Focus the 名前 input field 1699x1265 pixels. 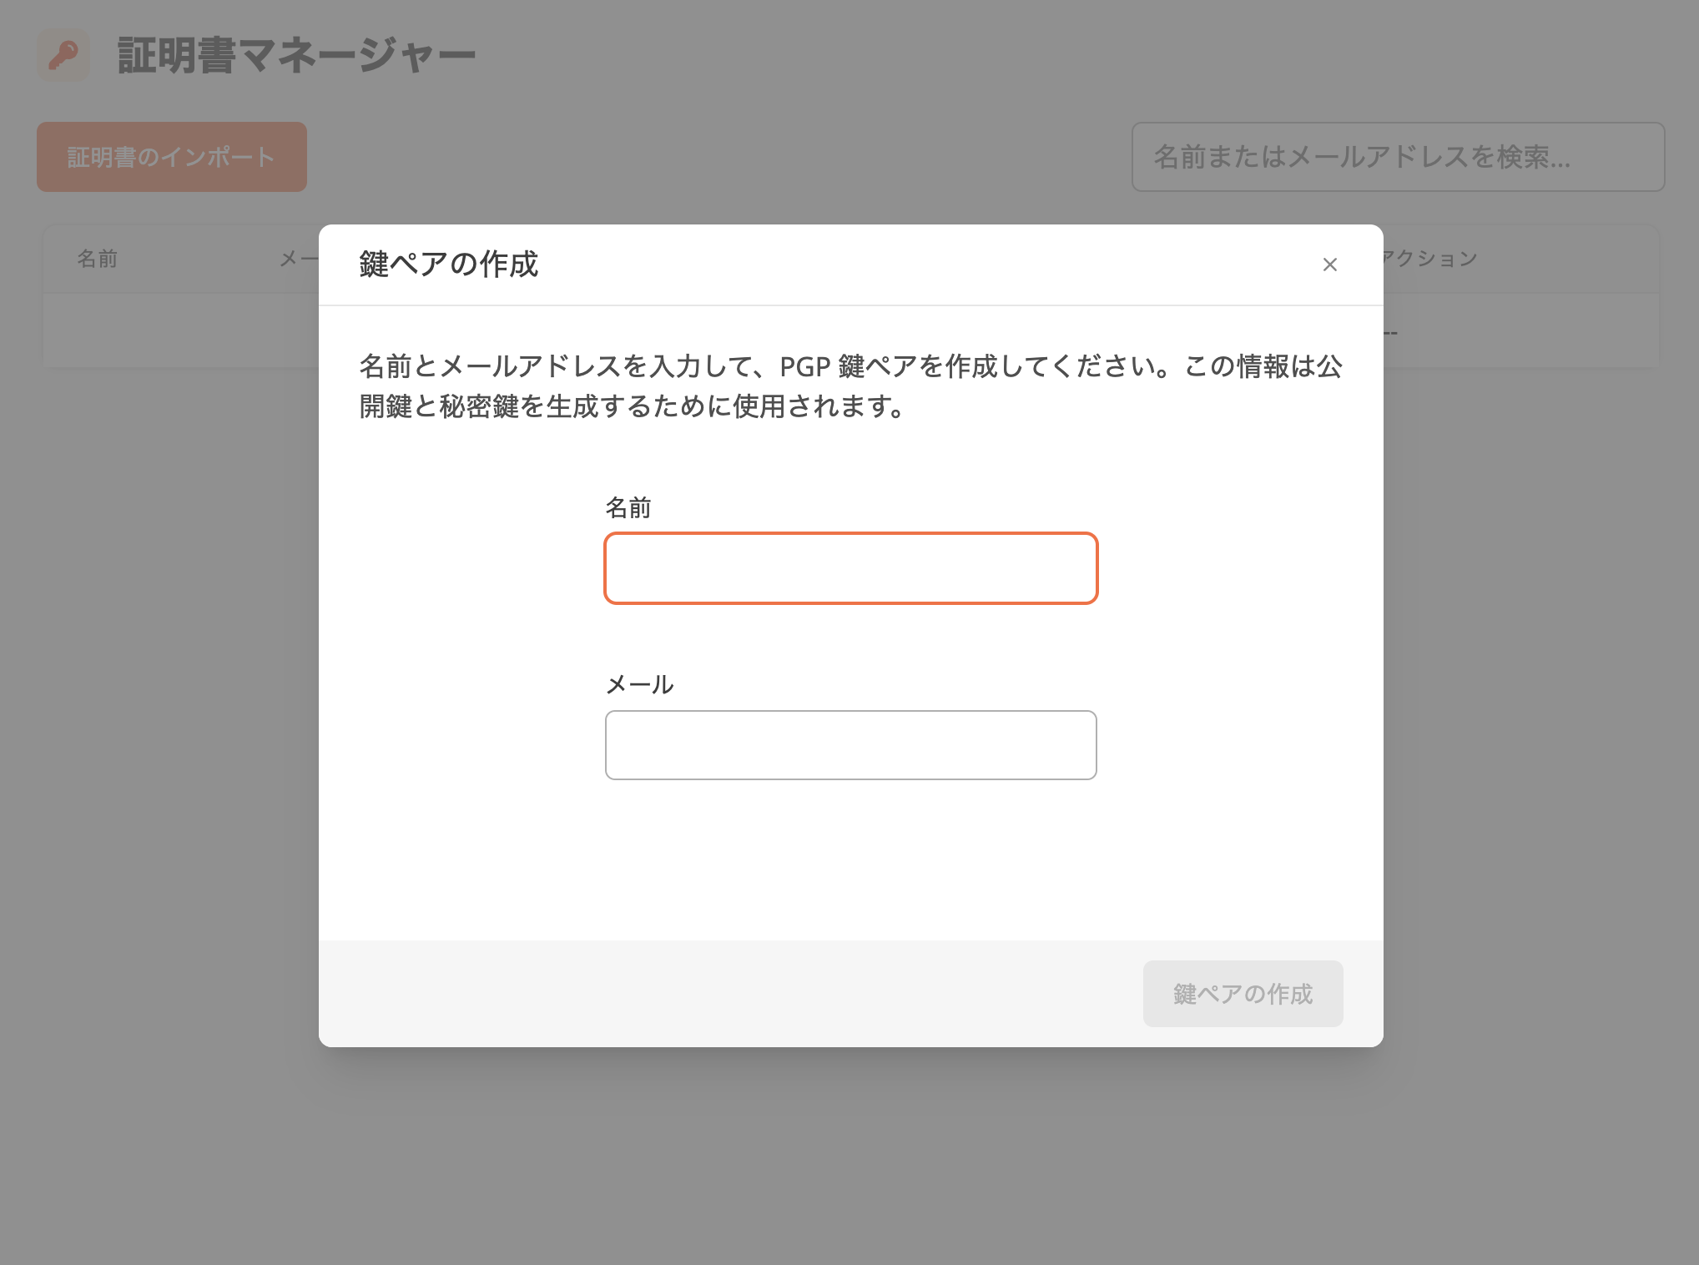851,568
